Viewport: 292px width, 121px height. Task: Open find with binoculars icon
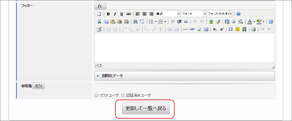click(x=135, y=21)
